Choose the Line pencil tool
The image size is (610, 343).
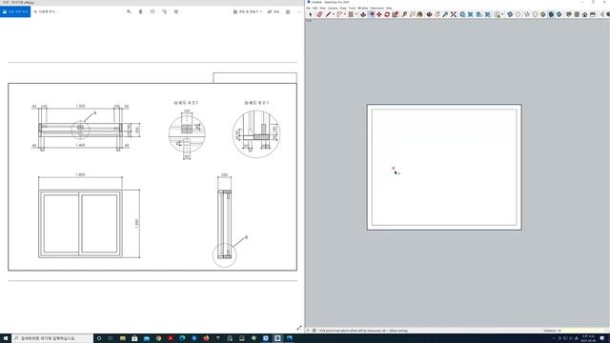tap(328, 14)
